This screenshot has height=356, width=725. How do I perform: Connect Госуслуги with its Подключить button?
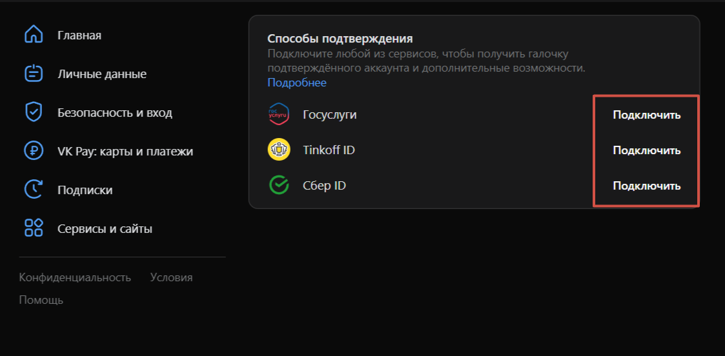[x=646, y=115]
